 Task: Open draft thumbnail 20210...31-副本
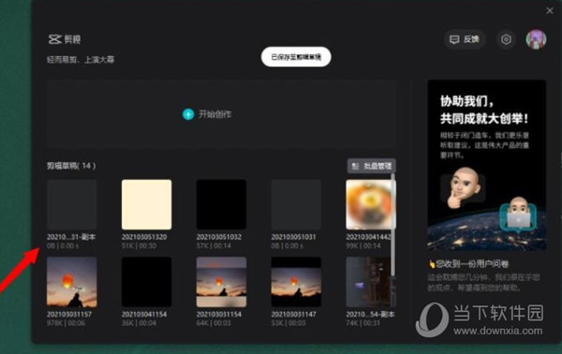[72, 204]
